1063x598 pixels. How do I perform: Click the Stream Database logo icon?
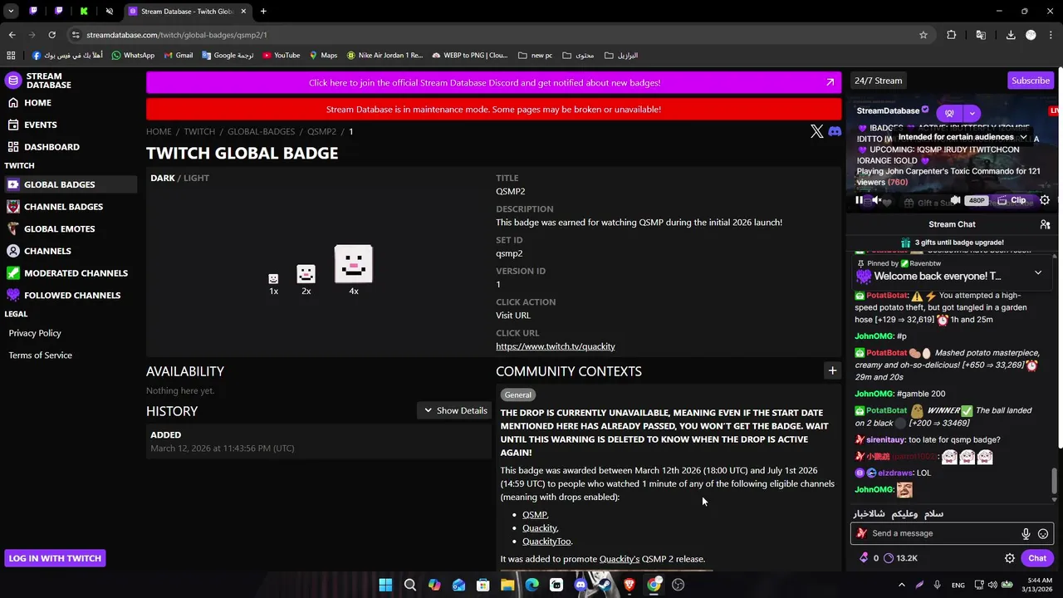click(x=12, y=81)
